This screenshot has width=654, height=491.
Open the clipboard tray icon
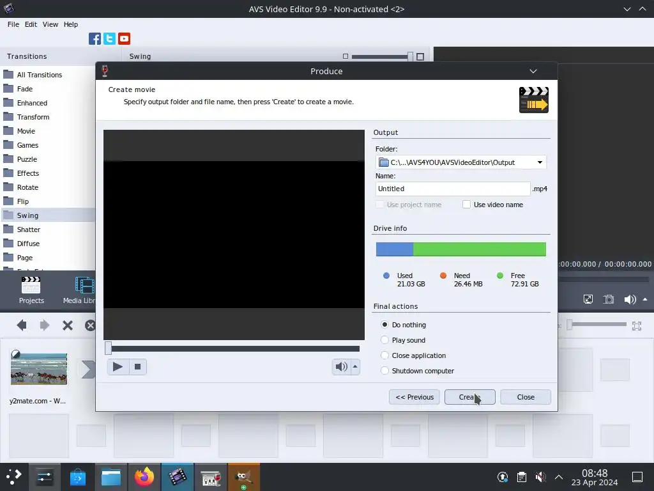[x=521, y=477]
